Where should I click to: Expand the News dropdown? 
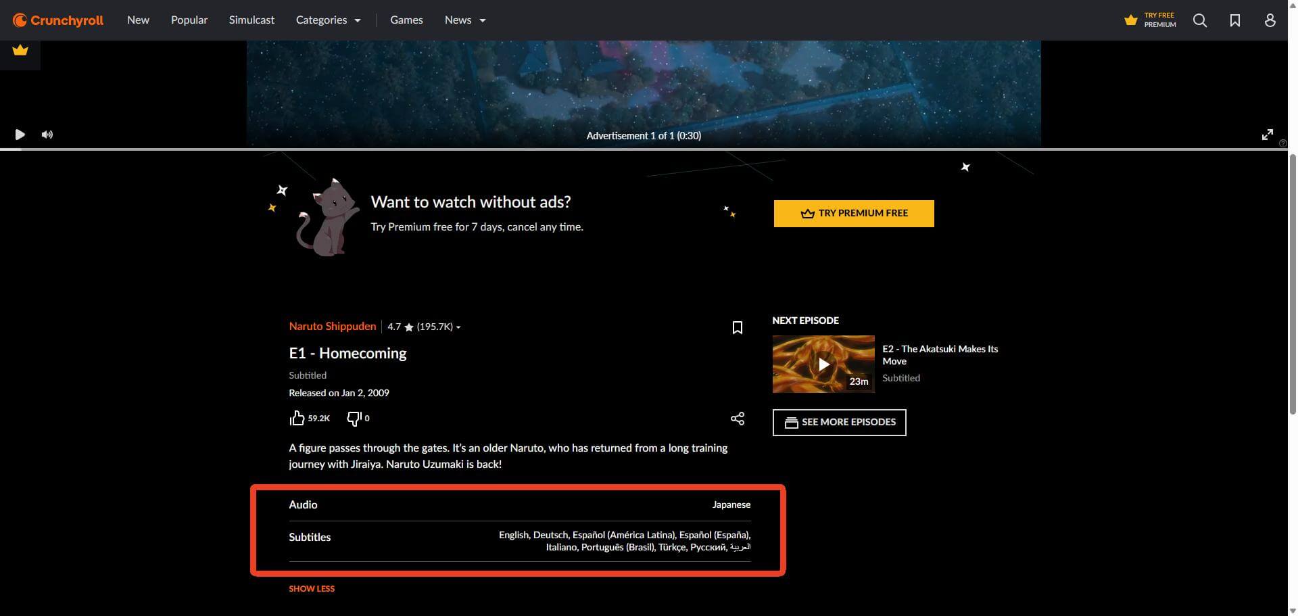tap(465, 20)
